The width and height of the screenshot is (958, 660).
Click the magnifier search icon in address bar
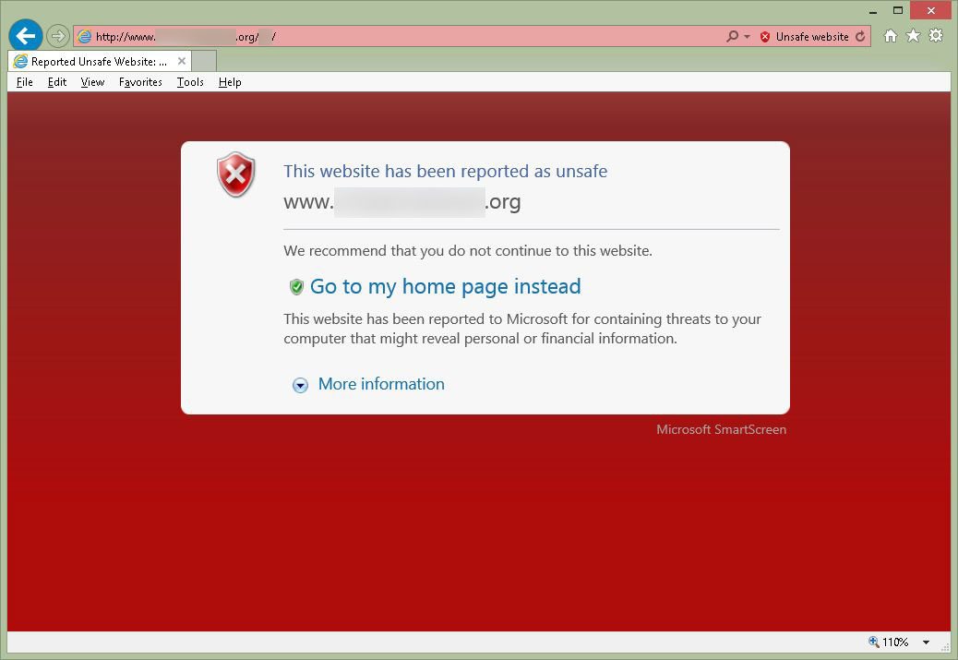tap(732, 37)
